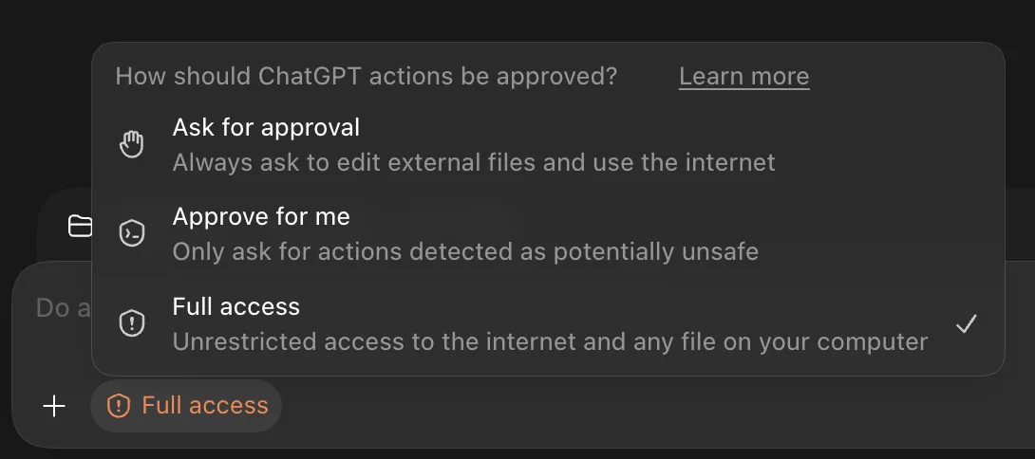Click the orange Full access label text
This screenshot has width=1035, height=459.
pyautogui.click(x=205, y=405)
